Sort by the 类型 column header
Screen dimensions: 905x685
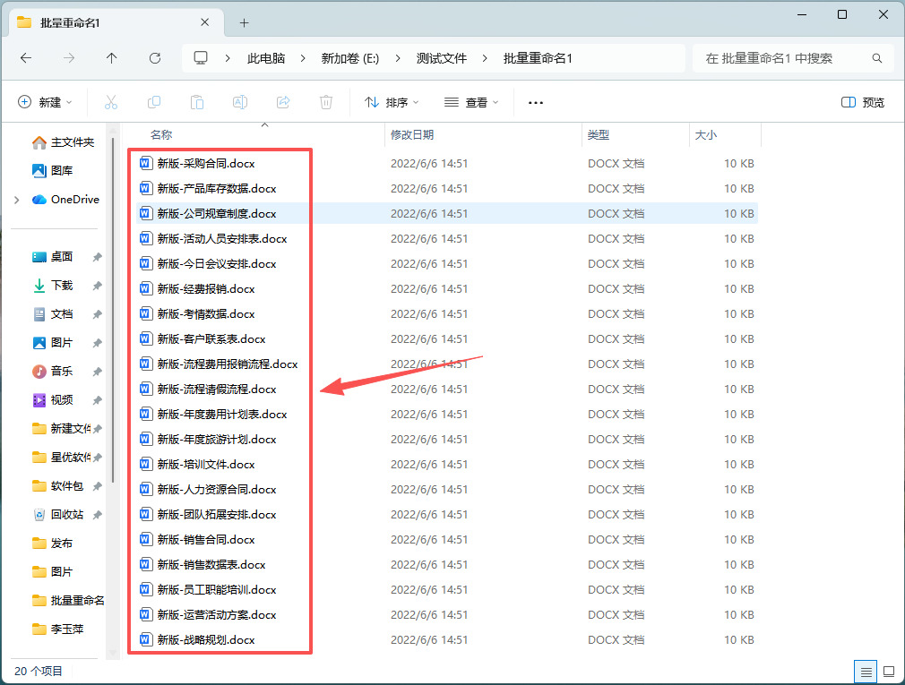click(598, 135)
